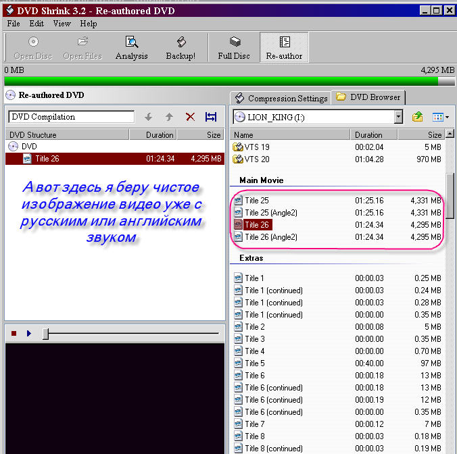Image resolution: width=457 pixels, height=454 pixels.
Task: Select Title 26 in DVD Structure list
Action: point(115,159)
